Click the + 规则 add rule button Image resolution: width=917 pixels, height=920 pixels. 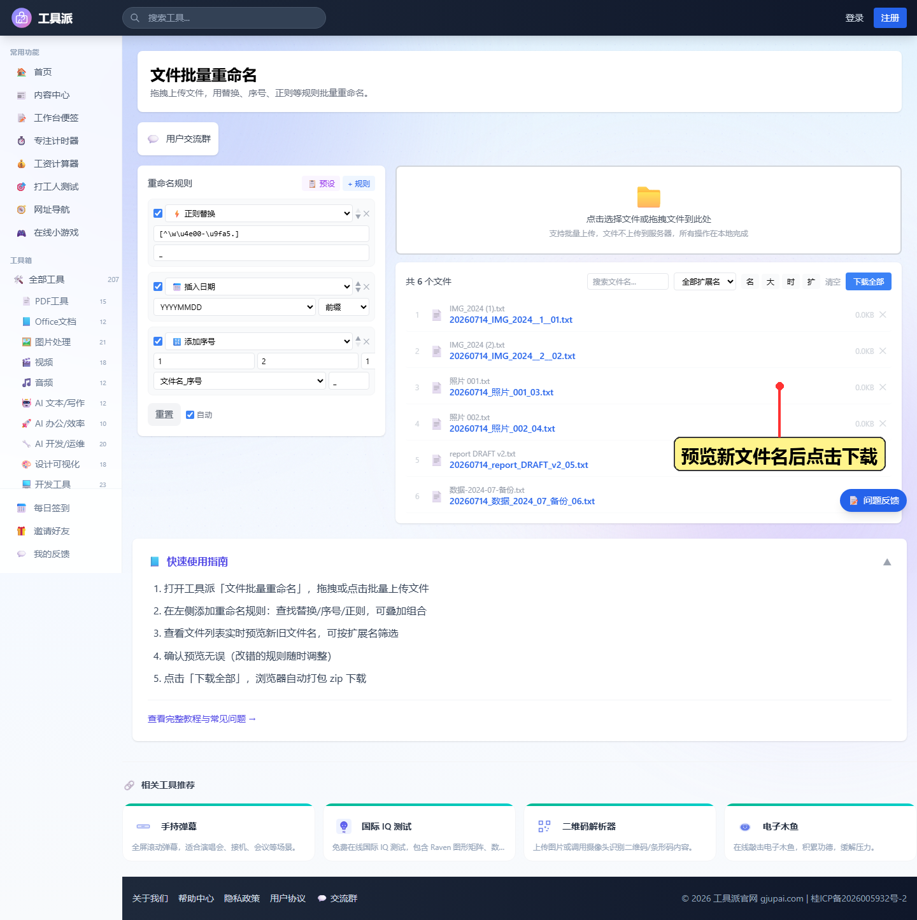pos(359,183)
